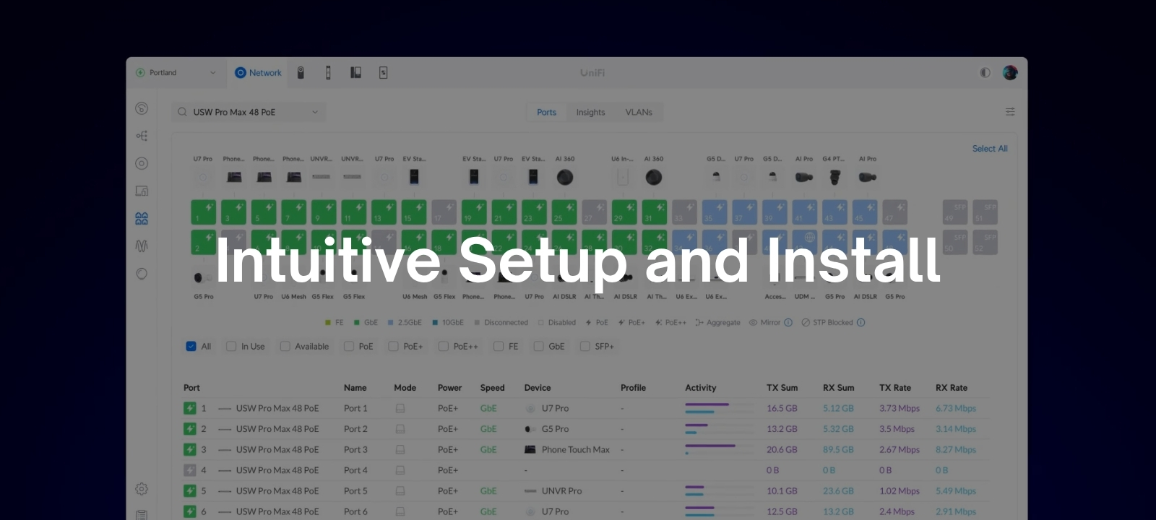Open the Protect app icon next to Network
The height and width of the screenshot is (520, 1156).
301,73
